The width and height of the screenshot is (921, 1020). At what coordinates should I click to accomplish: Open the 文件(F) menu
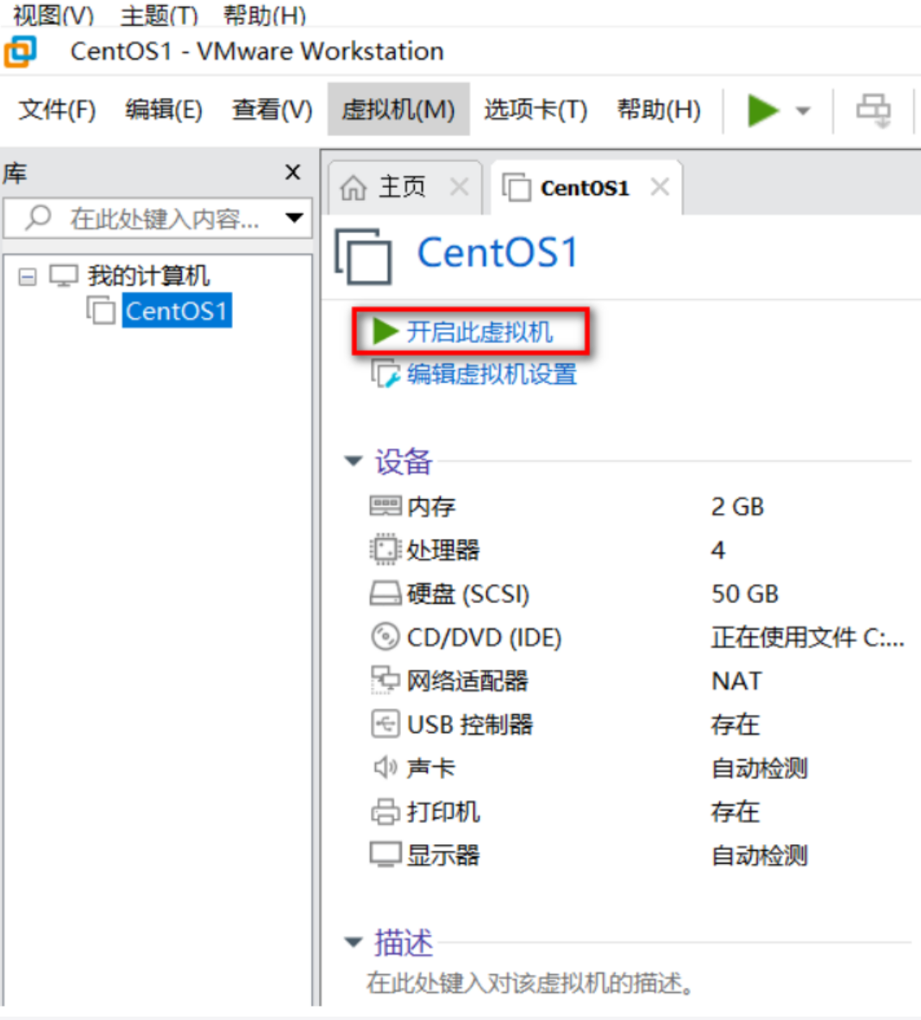(57, 110)
